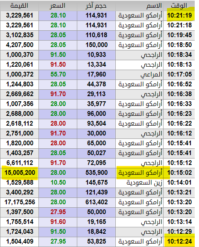The height and width of the screenshot is (247, 199).
Task: Click the volume 150,000 cell
Action: (96, 45)
